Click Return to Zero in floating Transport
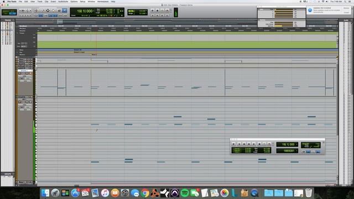 pos(240,144)
